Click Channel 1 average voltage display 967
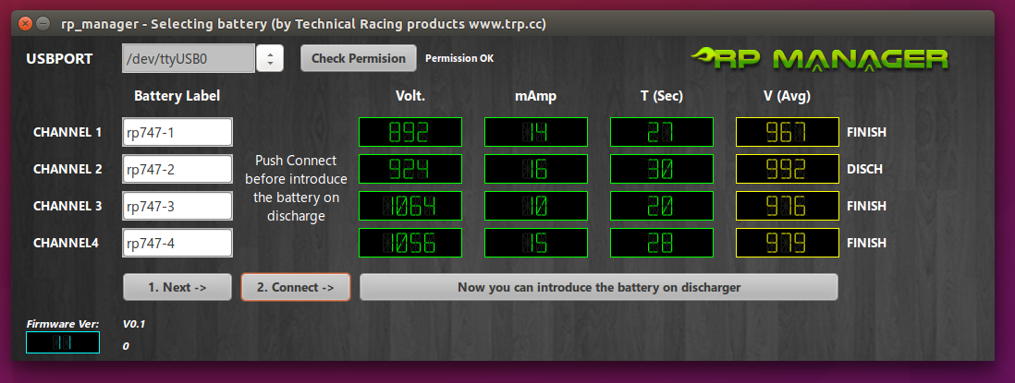 [x=788, y=132]
